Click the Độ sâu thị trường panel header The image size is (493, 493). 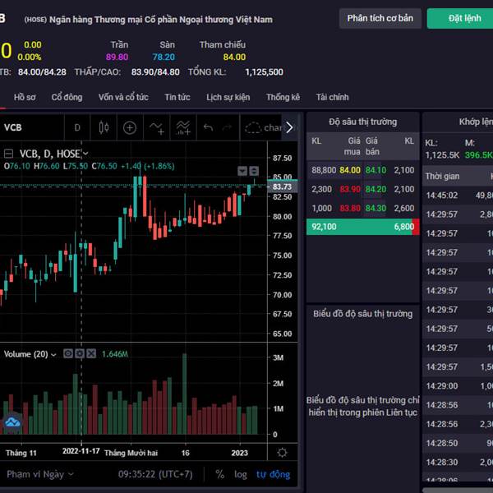click(x=363, y=122)
